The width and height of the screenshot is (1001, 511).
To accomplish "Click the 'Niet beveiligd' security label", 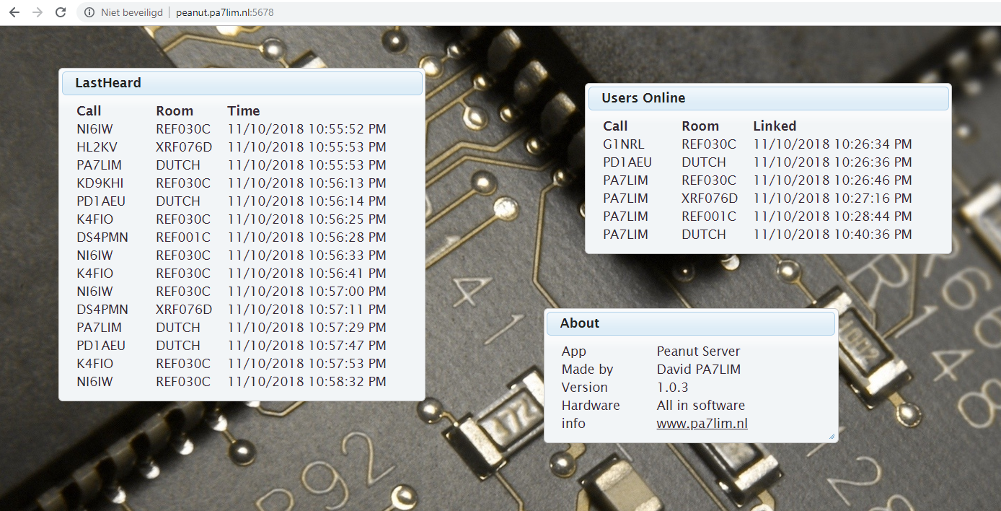I will [131, 12].
